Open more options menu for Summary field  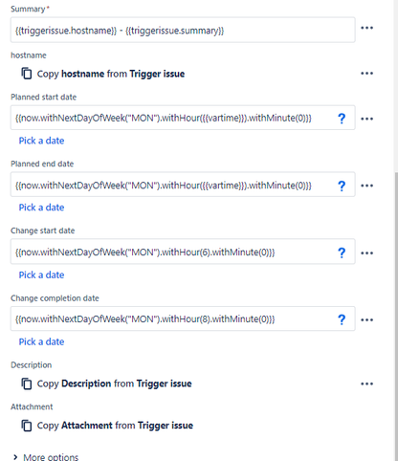coord(366,28)
